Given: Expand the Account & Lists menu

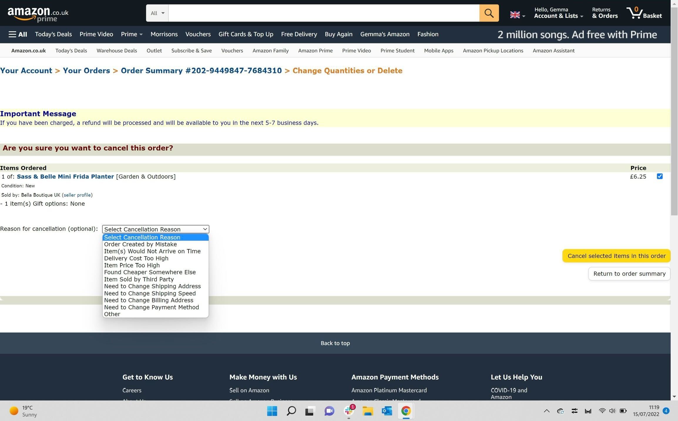Looking at the screenshot, I should [558, 13].
